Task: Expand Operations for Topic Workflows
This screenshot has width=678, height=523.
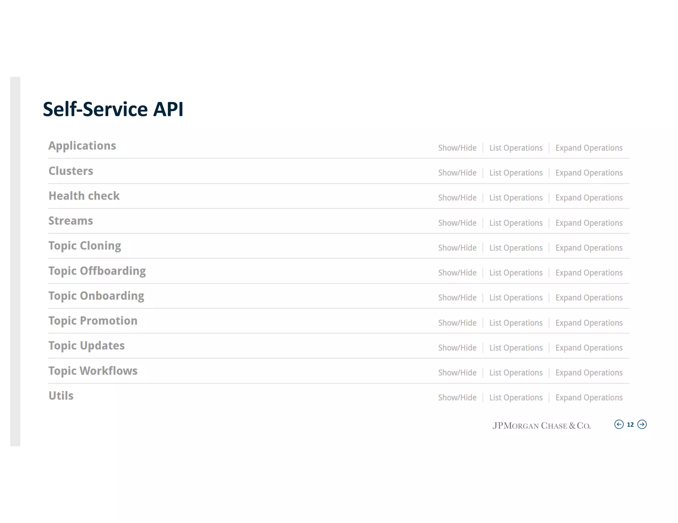Action: click(589, 373)
